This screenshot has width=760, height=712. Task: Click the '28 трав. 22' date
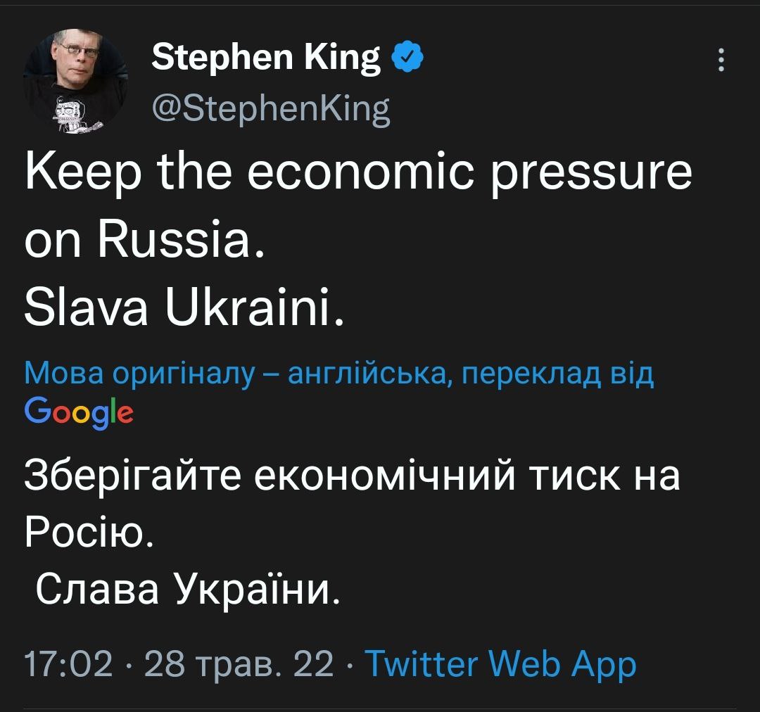(238, 663)
